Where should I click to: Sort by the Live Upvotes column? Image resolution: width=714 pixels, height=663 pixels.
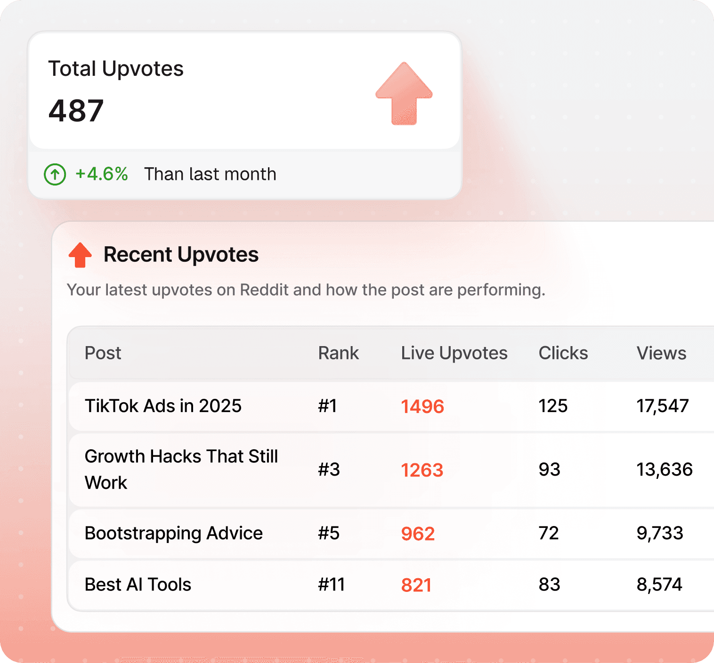coord(454,353)
